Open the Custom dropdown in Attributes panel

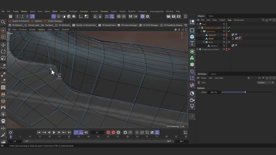pos(266,82)
